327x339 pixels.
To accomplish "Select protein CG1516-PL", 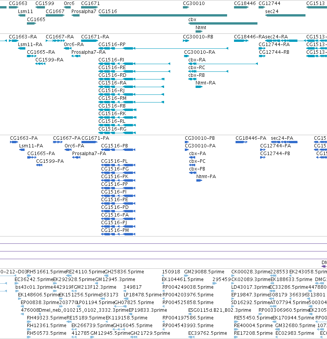I will [118, 165].
